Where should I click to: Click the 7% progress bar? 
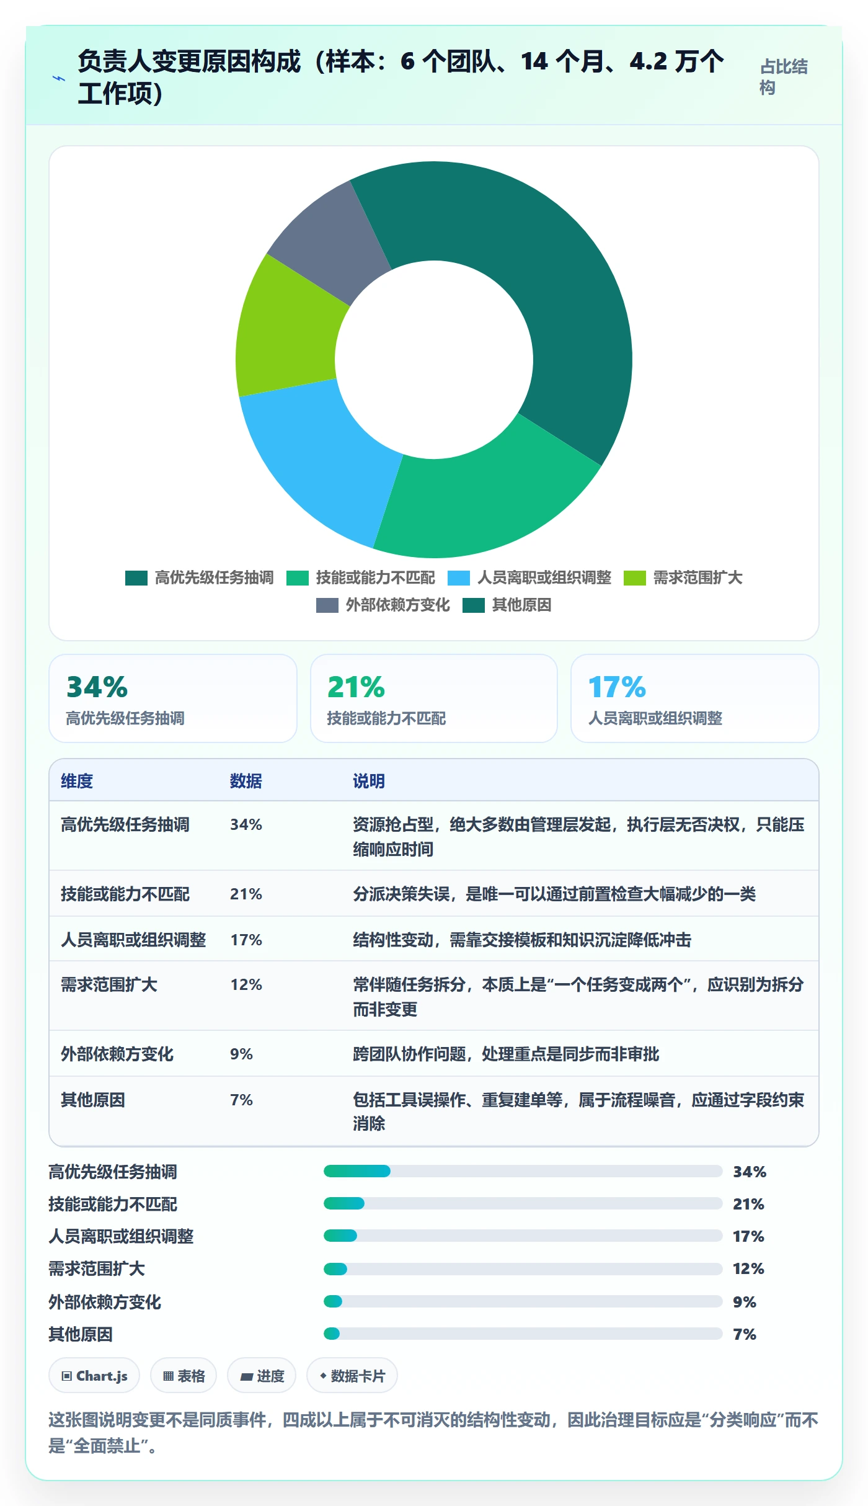(523, 1334)
